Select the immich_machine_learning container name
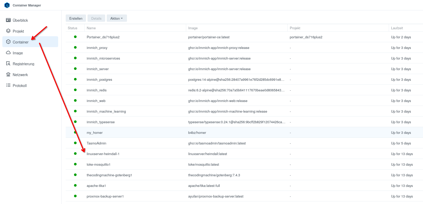 pos(106,111)
